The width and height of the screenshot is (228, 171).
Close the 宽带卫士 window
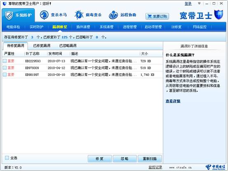tap(221, 3)
